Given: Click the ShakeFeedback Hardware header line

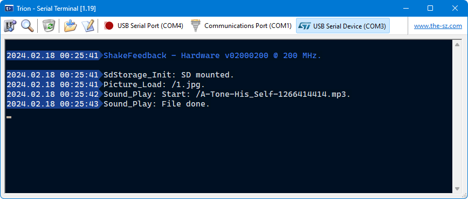Looking at the screenshot, I should 164,55.
